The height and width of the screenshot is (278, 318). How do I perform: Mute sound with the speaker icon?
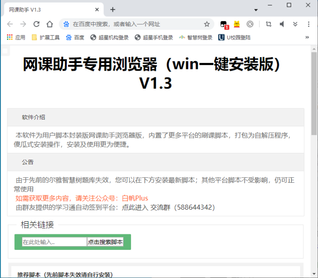(282, 24)
